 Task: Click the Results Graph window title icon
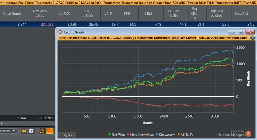60,32
